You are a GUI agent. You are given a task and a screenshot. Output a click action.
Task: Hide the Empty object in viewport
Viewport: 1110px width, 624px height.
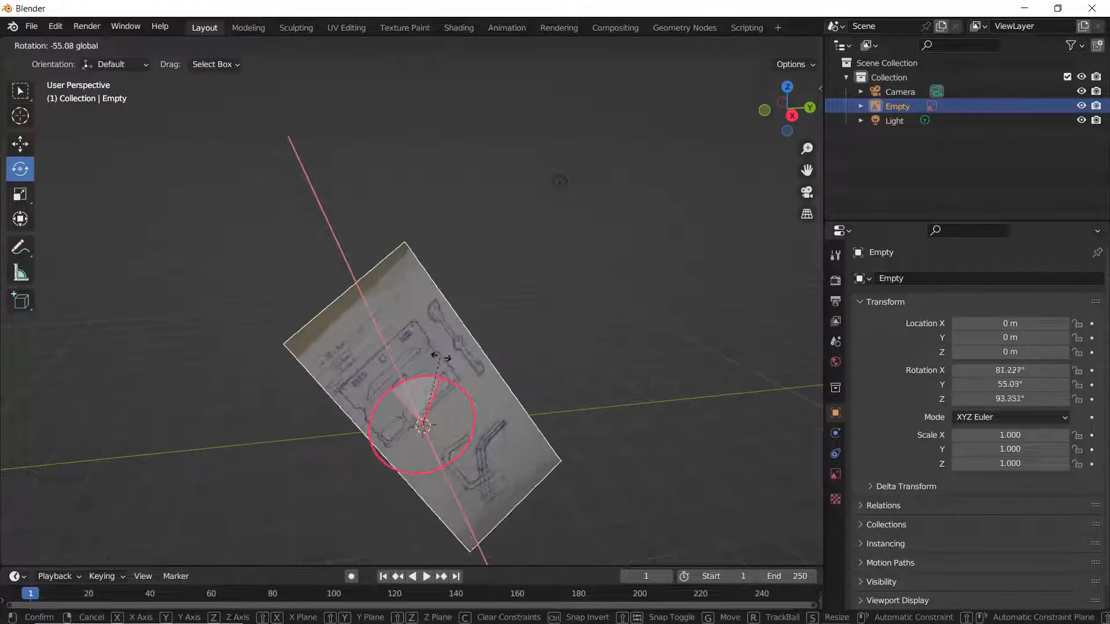click(x=1081, y=106)
